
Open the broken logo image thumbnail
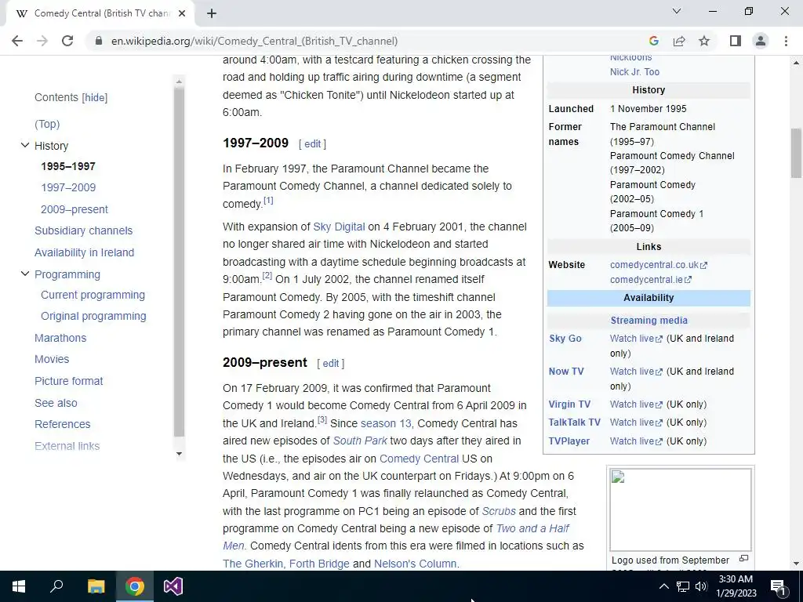point(681,510)
